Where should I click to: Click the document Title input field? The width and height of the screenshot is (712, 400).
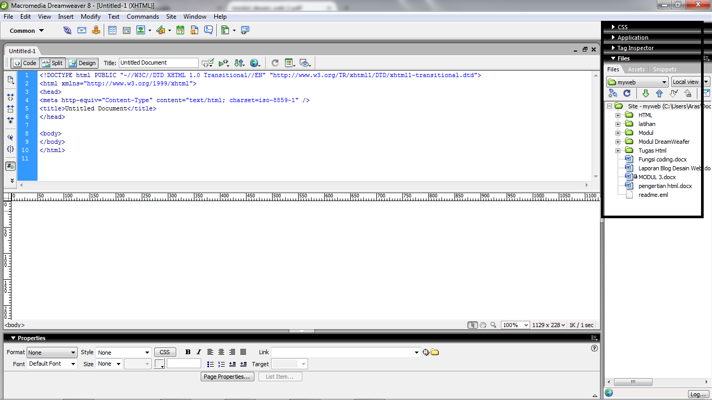158,63
